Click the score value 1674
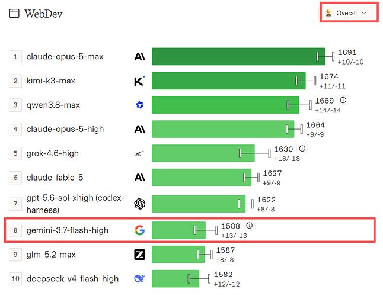Viewport: 383px width, 296px height. 329,76
